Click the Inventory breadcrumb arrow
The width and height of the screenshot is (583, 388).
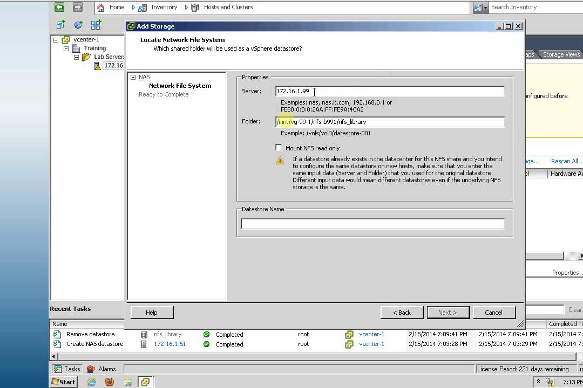click(x=186, y=8)
